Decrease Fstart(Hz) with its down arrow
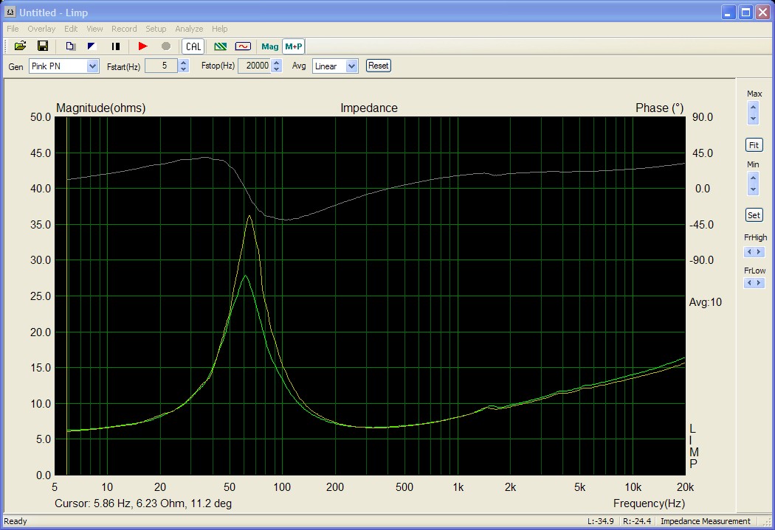This screenshot has height=530, width=775. coord(184,69)
